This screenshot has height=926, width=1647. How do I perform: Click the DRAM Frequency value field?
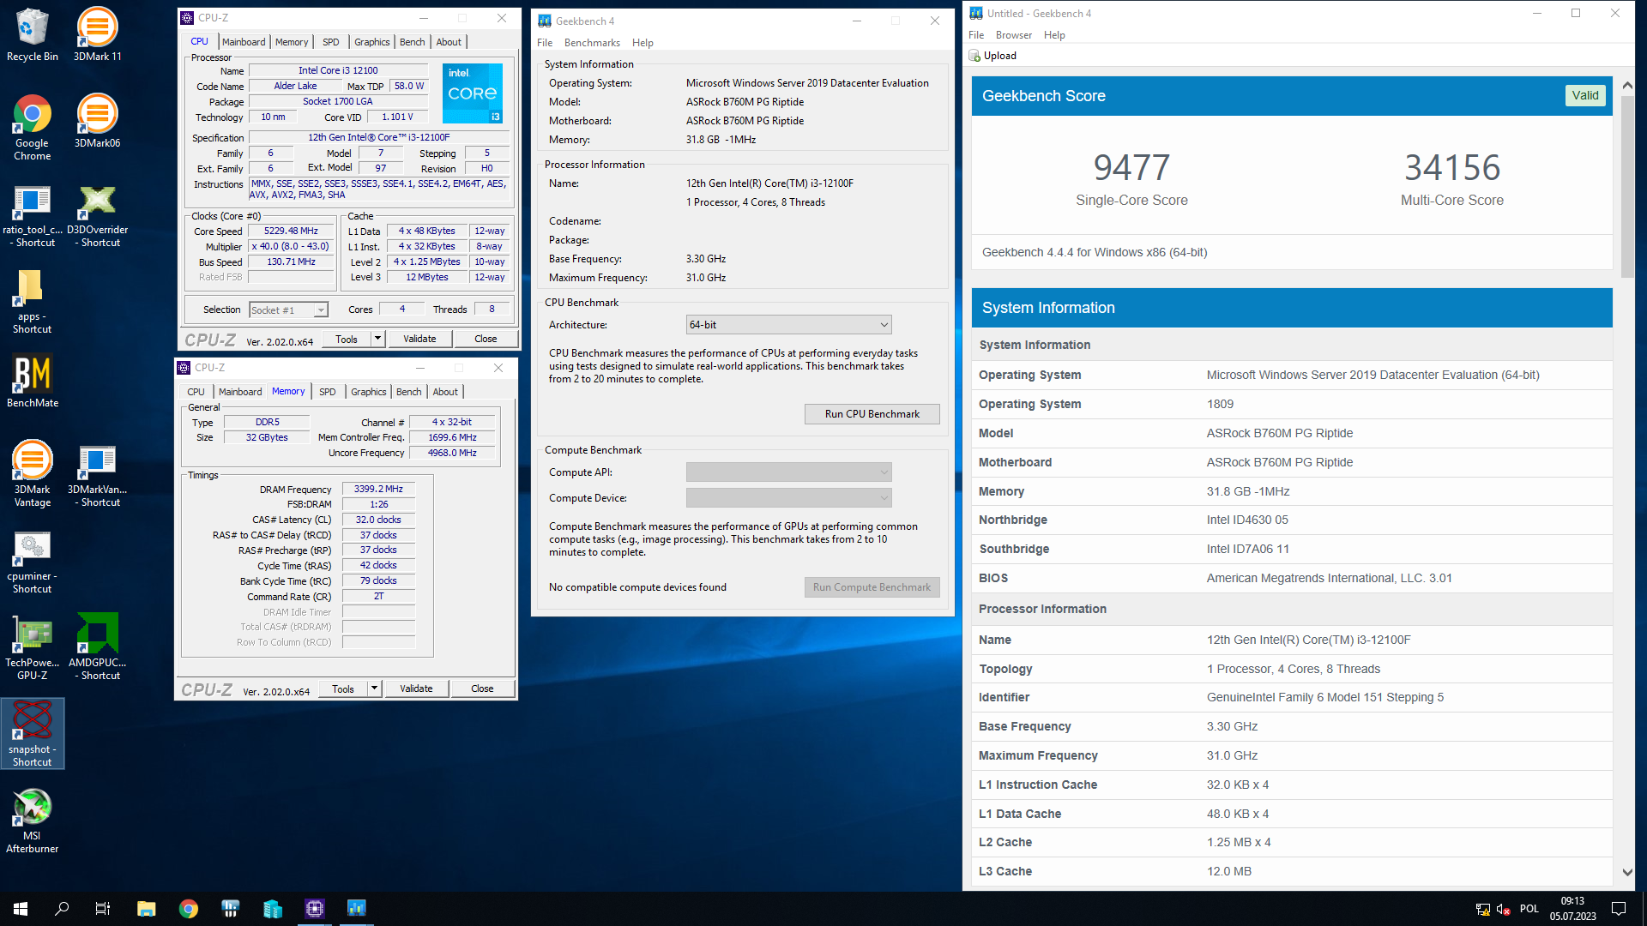[378, 490]
